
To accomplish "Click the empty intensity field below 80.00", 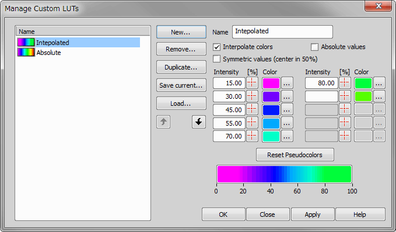I will 321,96.
